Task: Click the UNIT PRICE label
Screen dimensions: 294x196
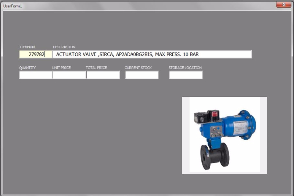Action: pos(61,68)
